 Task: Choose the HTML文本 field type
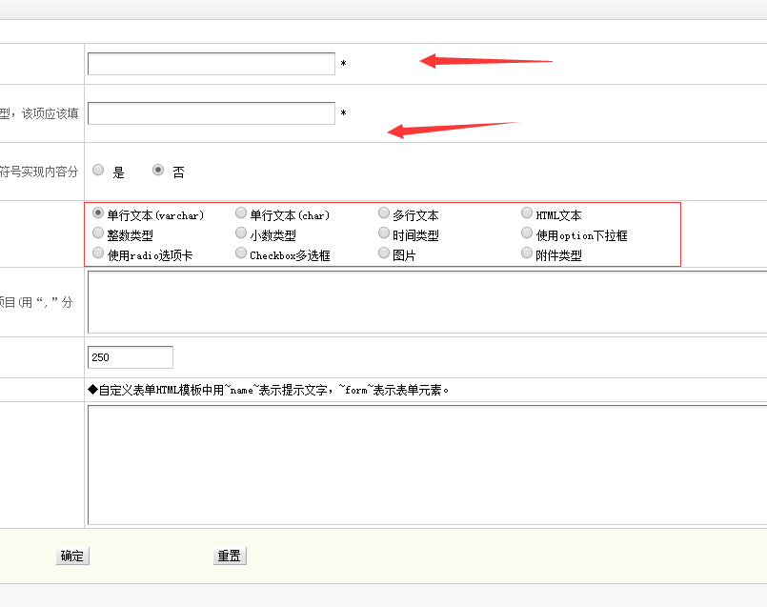[527, 214]
